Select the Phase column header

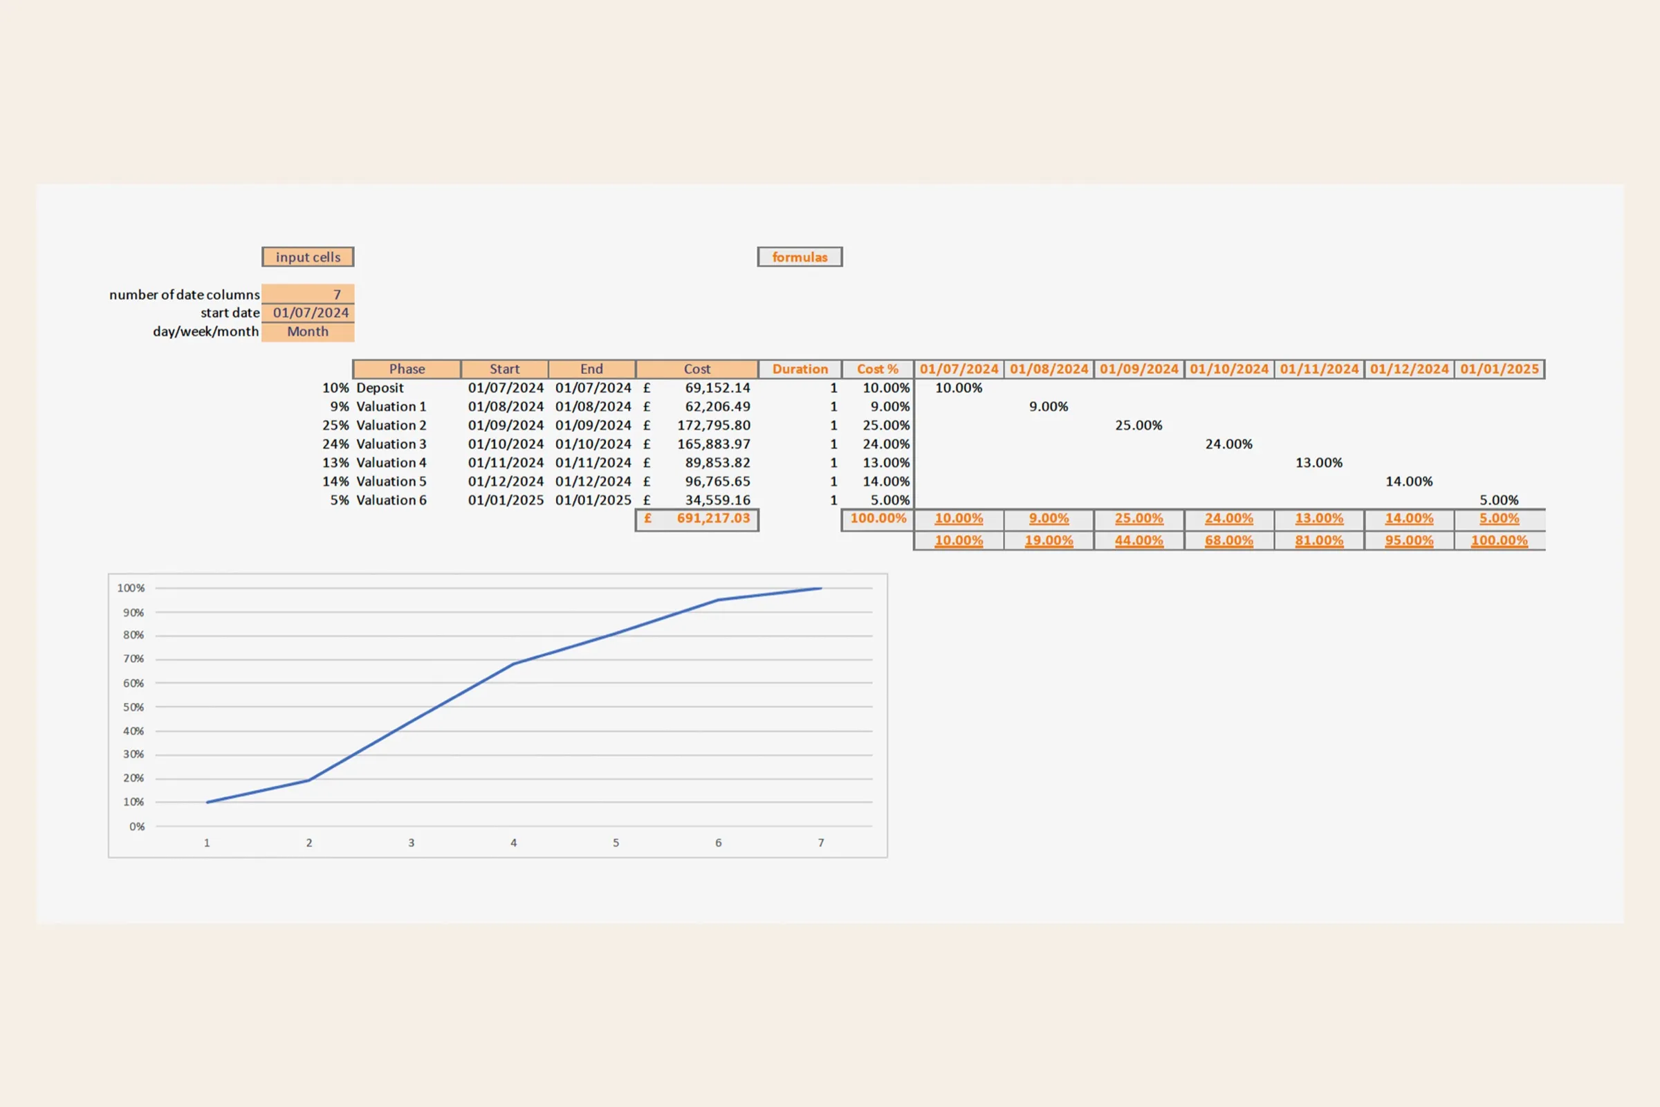[407, 369]
